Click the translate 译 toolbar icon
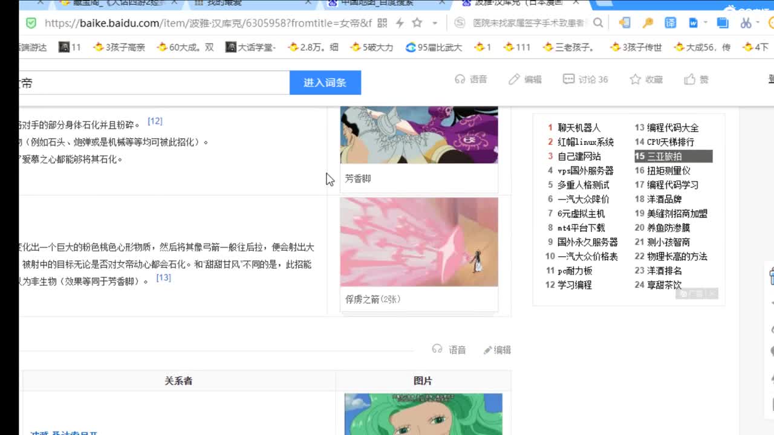 pyautogui.click(x=671, y=23)
